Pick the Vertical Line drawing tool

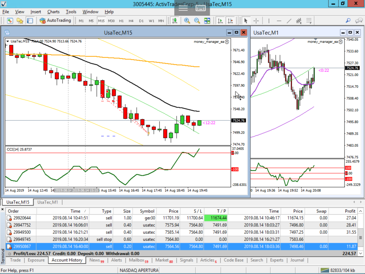click(x=269, y=21)
